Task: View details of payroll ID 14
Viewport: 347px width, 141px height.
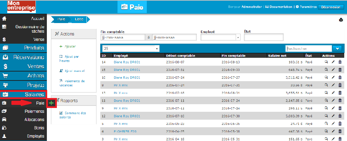Action: pos(326,62)
